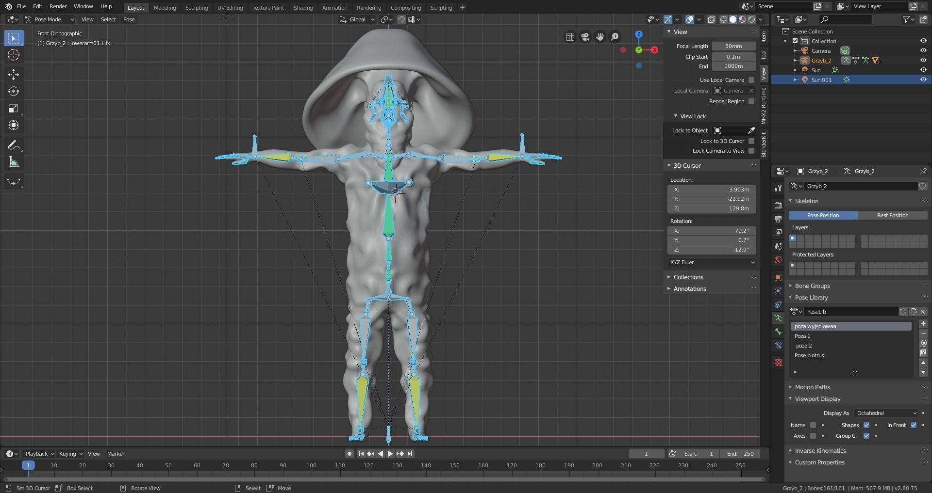Expand the Inverse Kinematics panel

[x=820, y=451]
